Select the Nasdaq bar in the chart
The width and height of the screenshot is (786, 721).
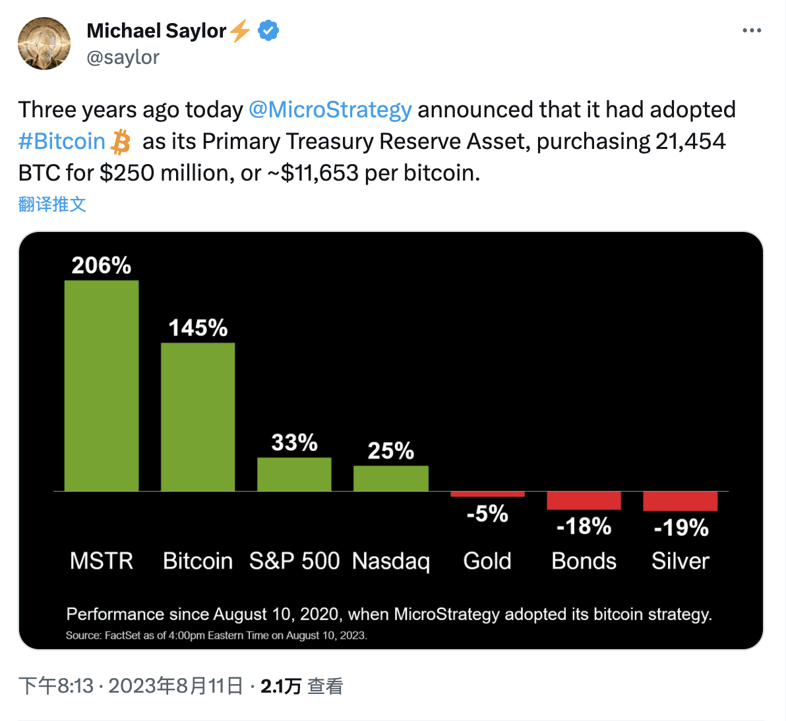click(x=391, y=478)
